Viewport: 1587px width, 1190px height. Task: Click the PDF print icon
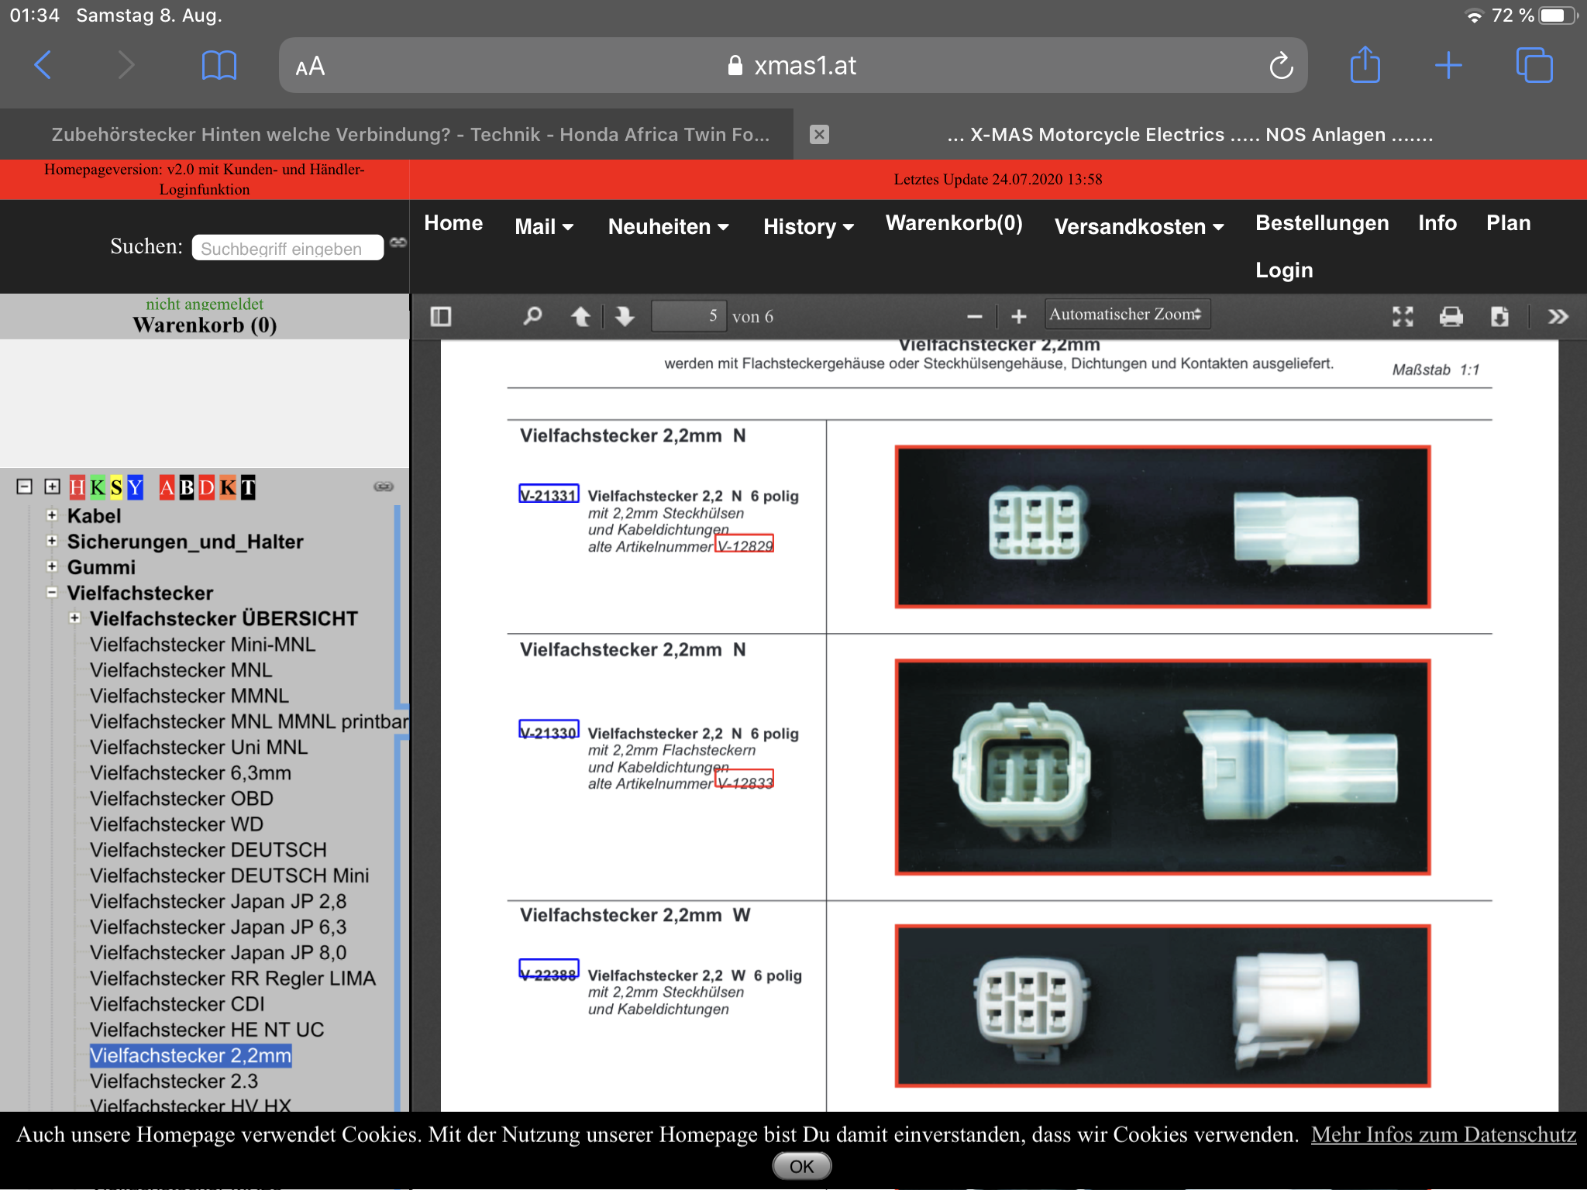pos(1451,316)
